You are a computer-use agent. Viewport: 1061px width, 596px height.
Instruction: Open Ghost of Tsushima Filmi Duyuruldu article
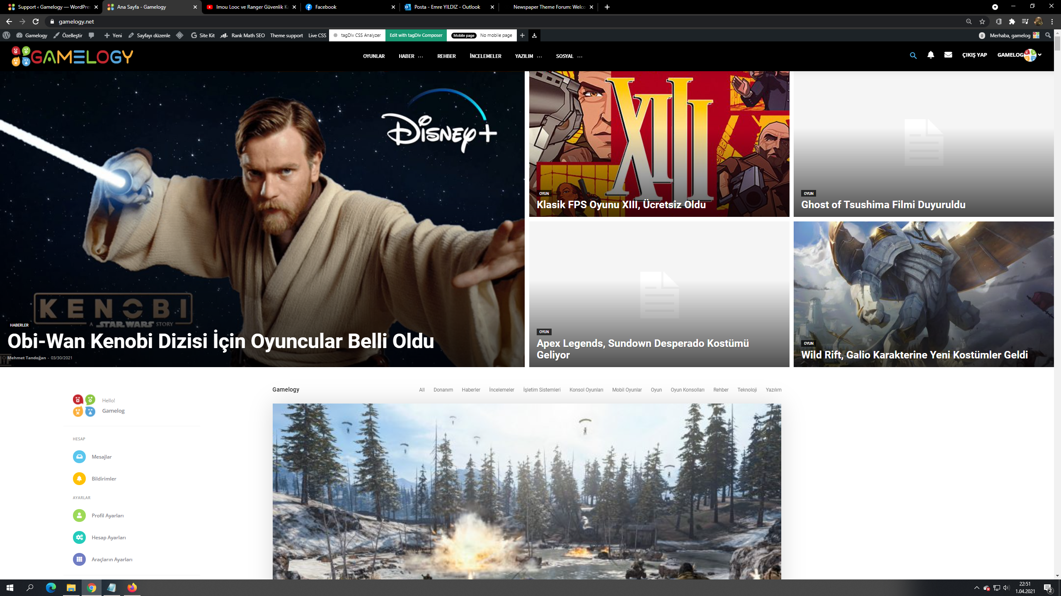pos(883,205)
